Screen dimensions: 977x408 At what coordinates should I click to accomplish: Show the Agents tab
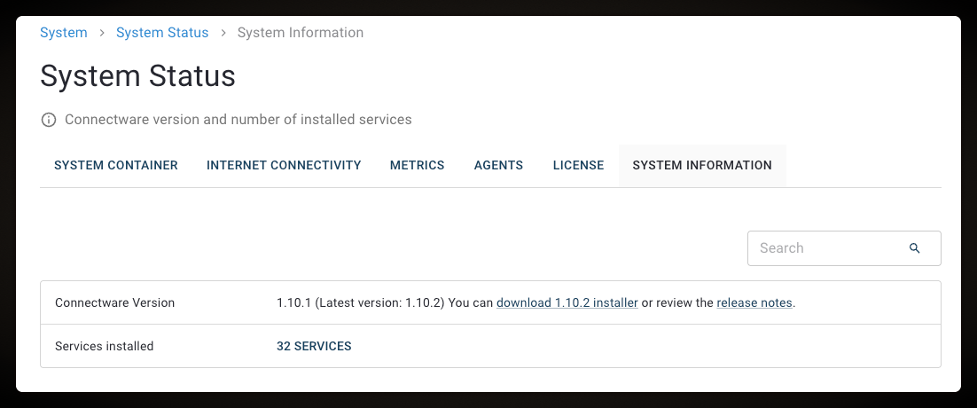[x=498, y=165]
